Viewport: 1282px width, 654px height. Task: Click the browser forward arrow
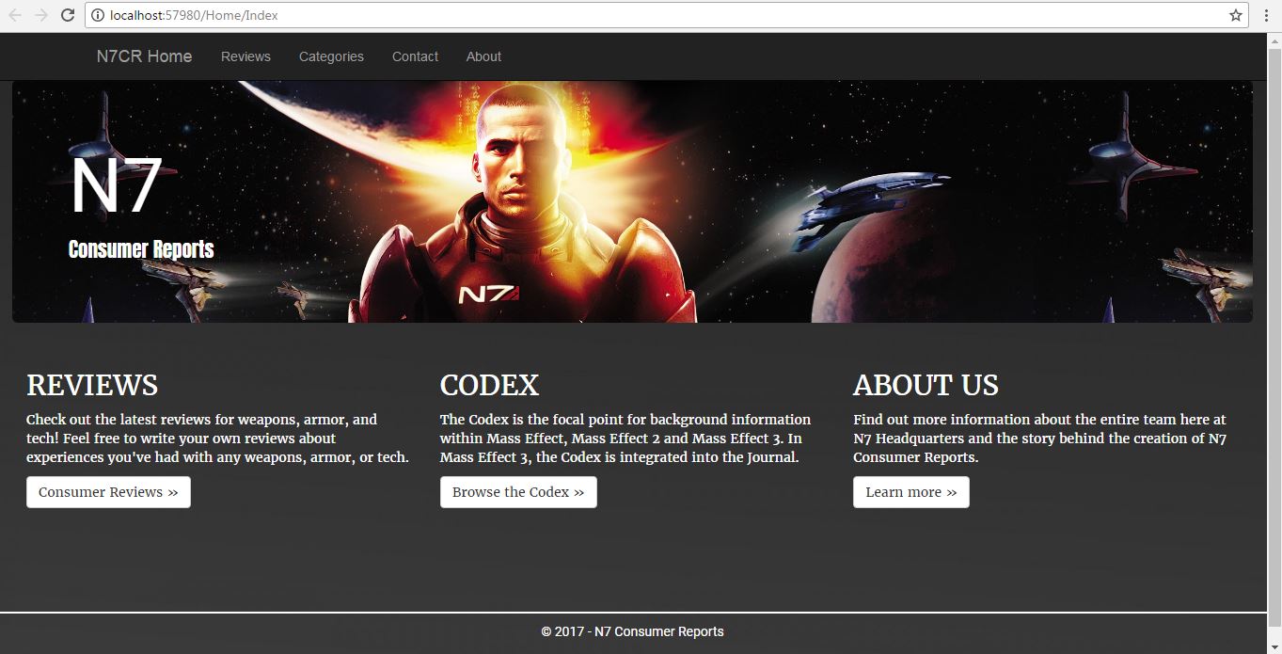tap(41, 15)
